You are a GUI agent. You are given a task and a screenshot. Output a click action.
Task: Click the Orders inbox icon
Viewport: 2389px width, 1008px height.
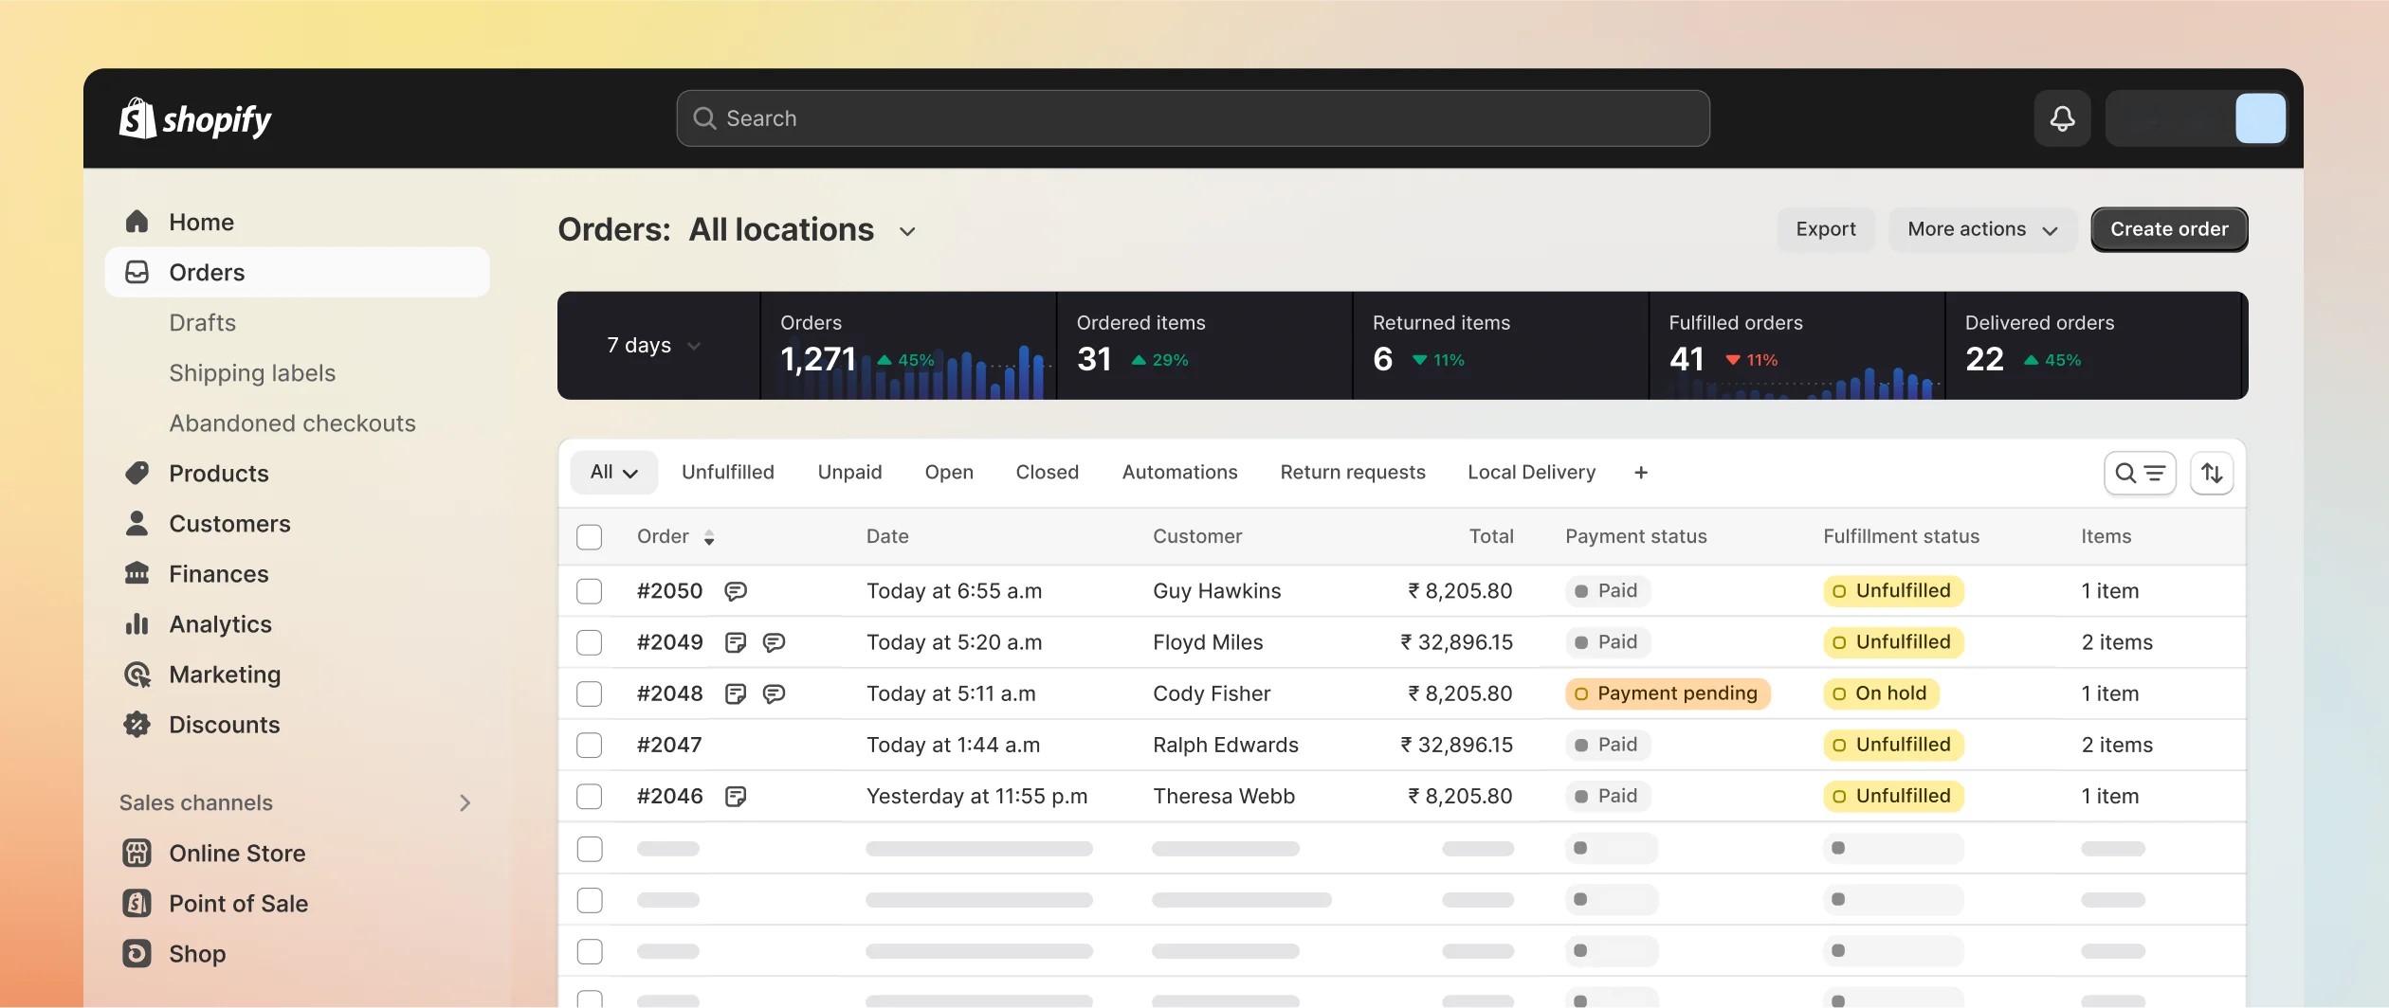[x=137, y=272]
